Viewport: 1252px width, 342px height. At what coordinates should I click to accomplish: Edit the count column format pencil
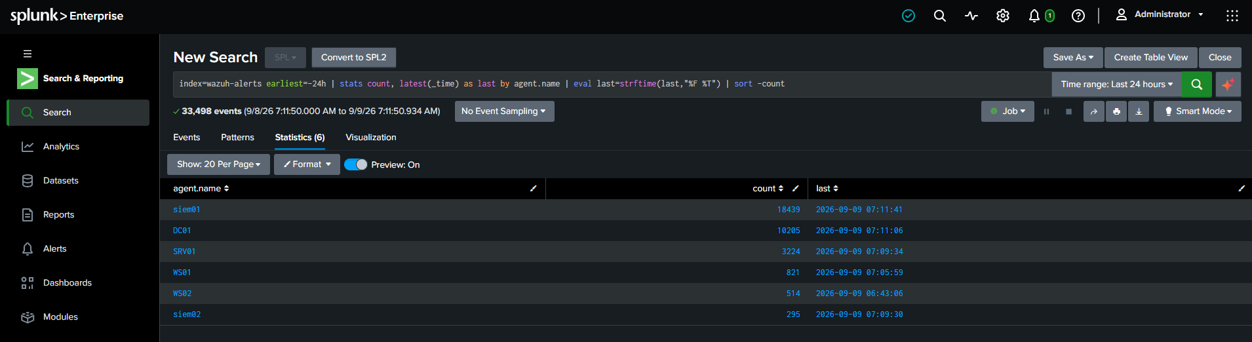(x=795, y=189)
